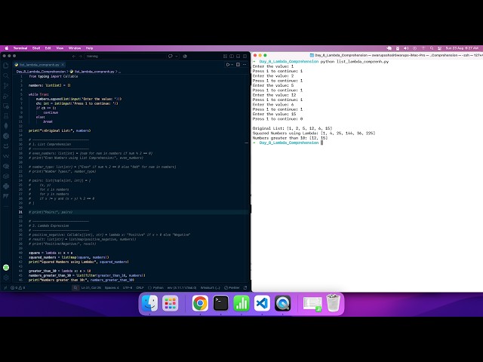Open the Window menu
Image resolution: width=483 pixels, height=362 pixels.
click(75, 48)
